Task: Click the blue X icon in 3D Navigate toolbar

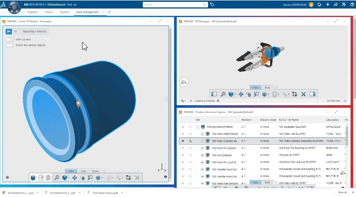Action: [303, 94]
